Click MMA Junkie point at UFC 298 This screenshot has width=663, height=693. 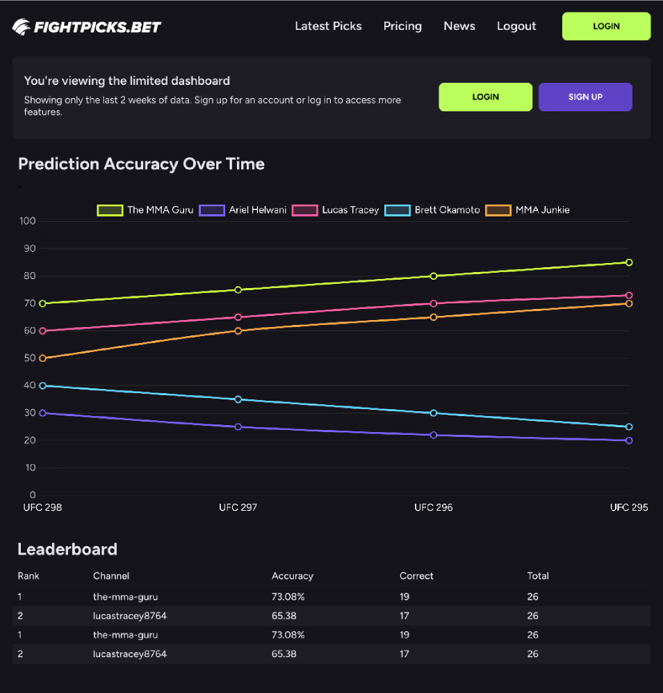point(43,358)
